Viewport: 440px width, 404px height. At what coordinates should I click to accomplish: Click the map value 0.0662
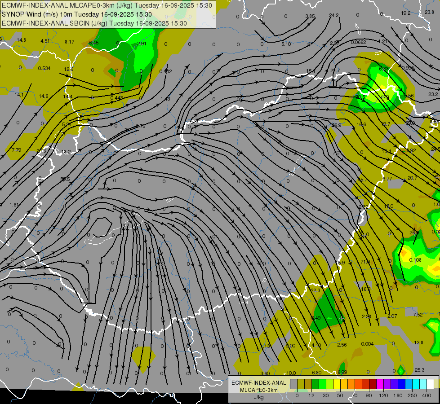pyautogui.click(x=358, y=42)
